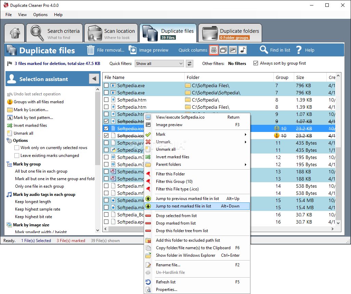Choose Filter this Group (10) menu entry
The height and width of the screenshot is (294, 351).
(x=174, y=182)
